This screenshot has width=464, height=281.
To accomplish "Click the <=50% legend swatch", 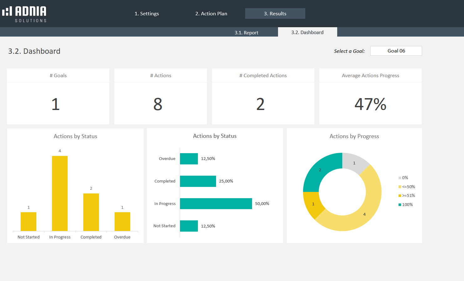I will pyautogui.click(x=400, y=187).
